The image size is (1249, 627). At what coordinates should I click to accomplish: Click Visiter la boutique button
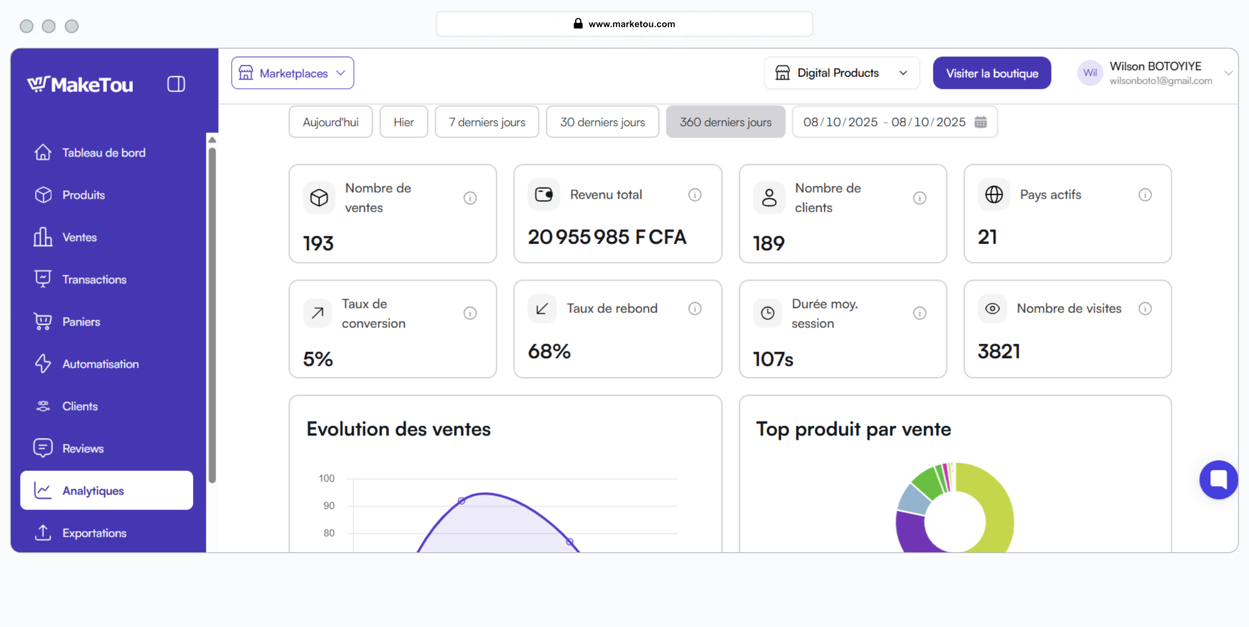pyautogui.click(x=991, y=73)
